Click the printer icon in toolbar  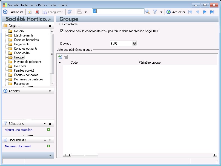pos(79,12)
